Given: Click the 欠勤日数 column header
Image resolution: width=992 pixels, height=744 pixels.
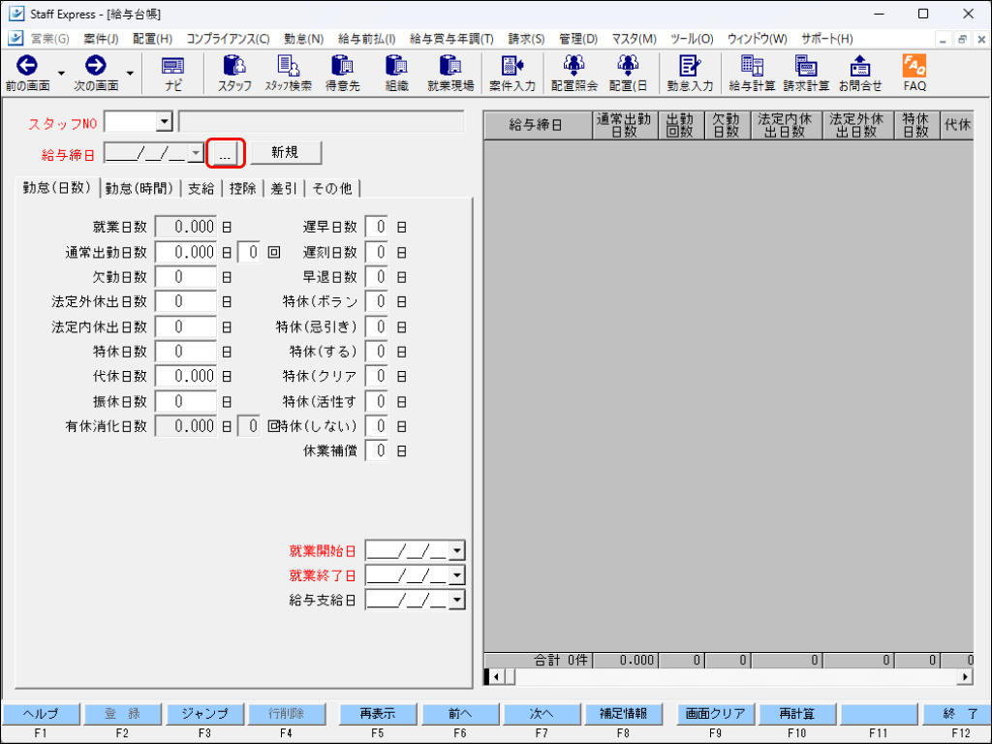Looking at the screenshot, I should pos(727,125).
